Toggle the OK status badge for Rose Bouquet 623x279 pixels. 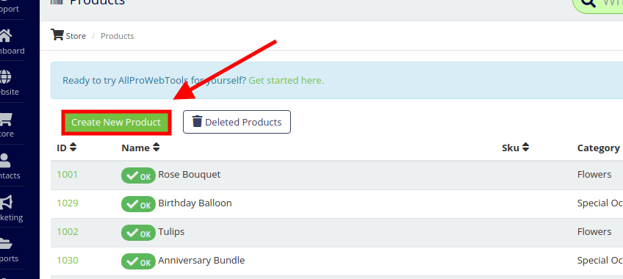138,175
